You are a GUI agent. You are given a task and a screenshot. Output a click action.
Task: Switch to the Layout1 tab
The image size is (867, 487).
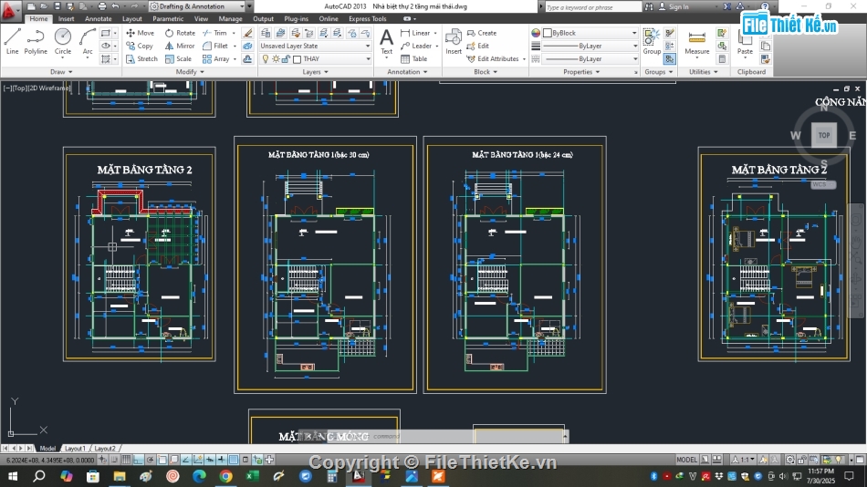(x=75, y=449)
